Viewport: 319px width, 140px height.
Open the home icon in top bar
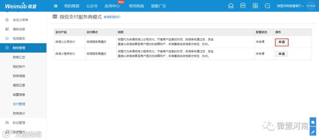(231, 6)
